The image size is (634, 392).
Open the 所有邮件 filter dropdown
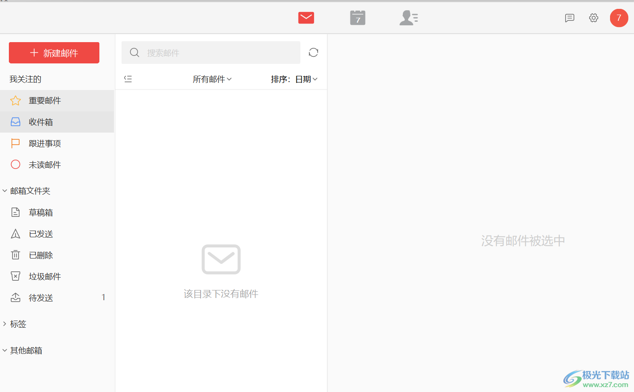pyautogui.click(x=212, y=79)
